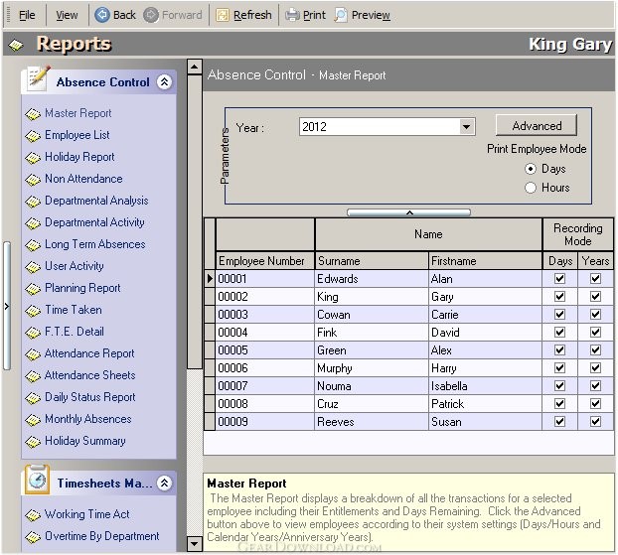Click the sidebar scrollbar thumb
The width and height of the screenshot is (618, 555).
pyautogui.click(x=195, y=221)
